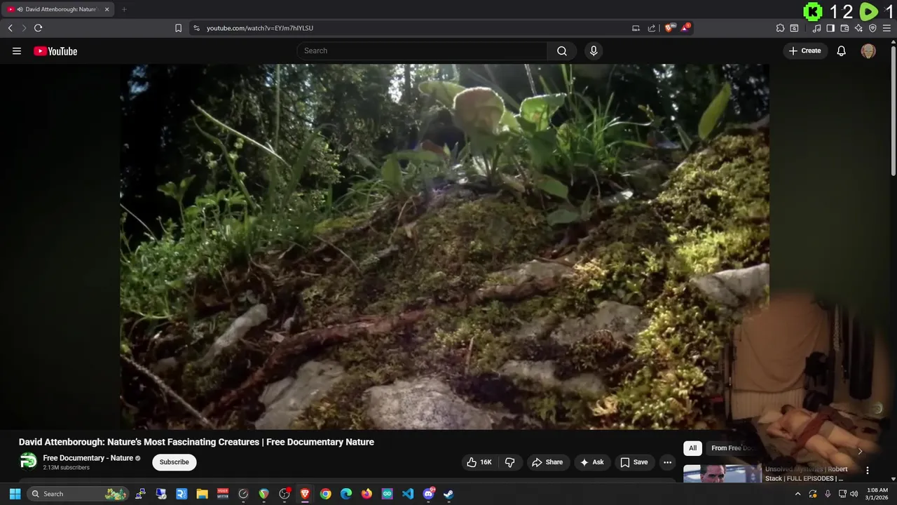The width and height of the screenshot is (897, 505).
Task: Go to the YouTube home logo
Action: pos(55,51)
